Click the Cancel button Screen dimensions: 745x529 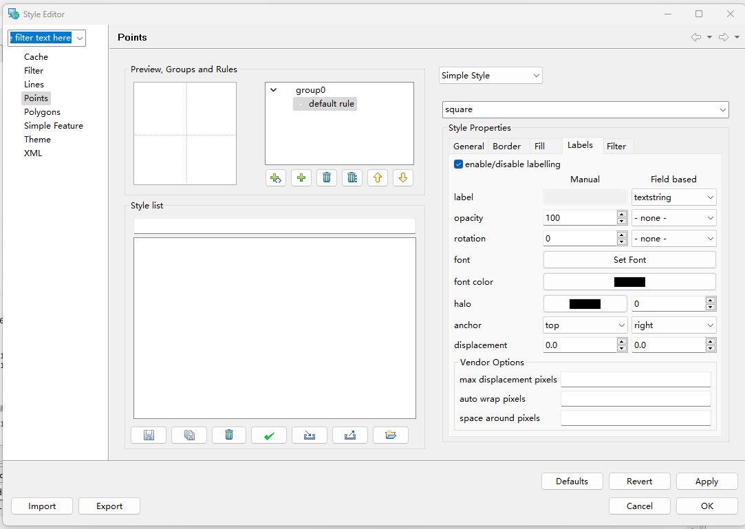point(640,506)
